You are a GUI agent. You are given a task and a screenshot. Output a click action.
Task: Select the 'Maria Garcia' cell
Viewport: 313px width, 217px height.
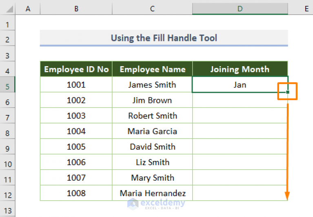(152, 131)
